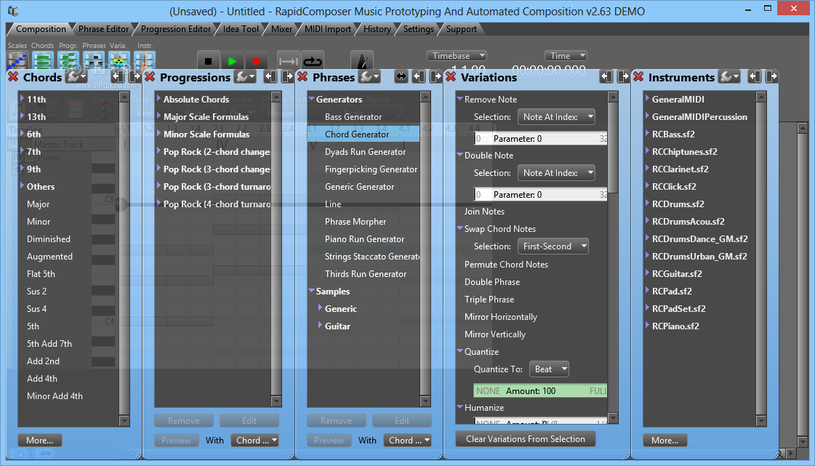Expand the 11th chords group
This screenshot has width=815, height=466.
click(x=22, y=98)
